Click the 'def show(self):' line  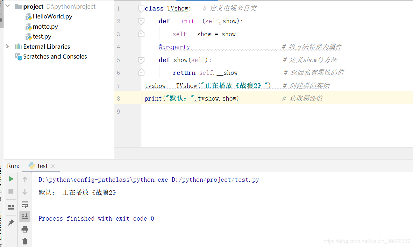[x=185, y=60]
